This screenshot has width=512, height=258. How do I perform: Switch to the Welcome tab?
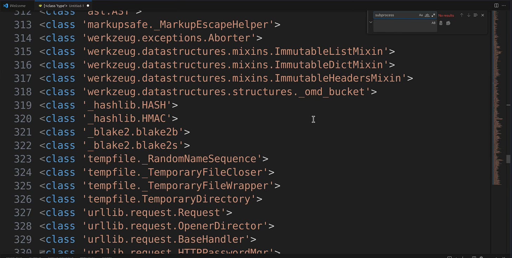(x=17, y=6)
